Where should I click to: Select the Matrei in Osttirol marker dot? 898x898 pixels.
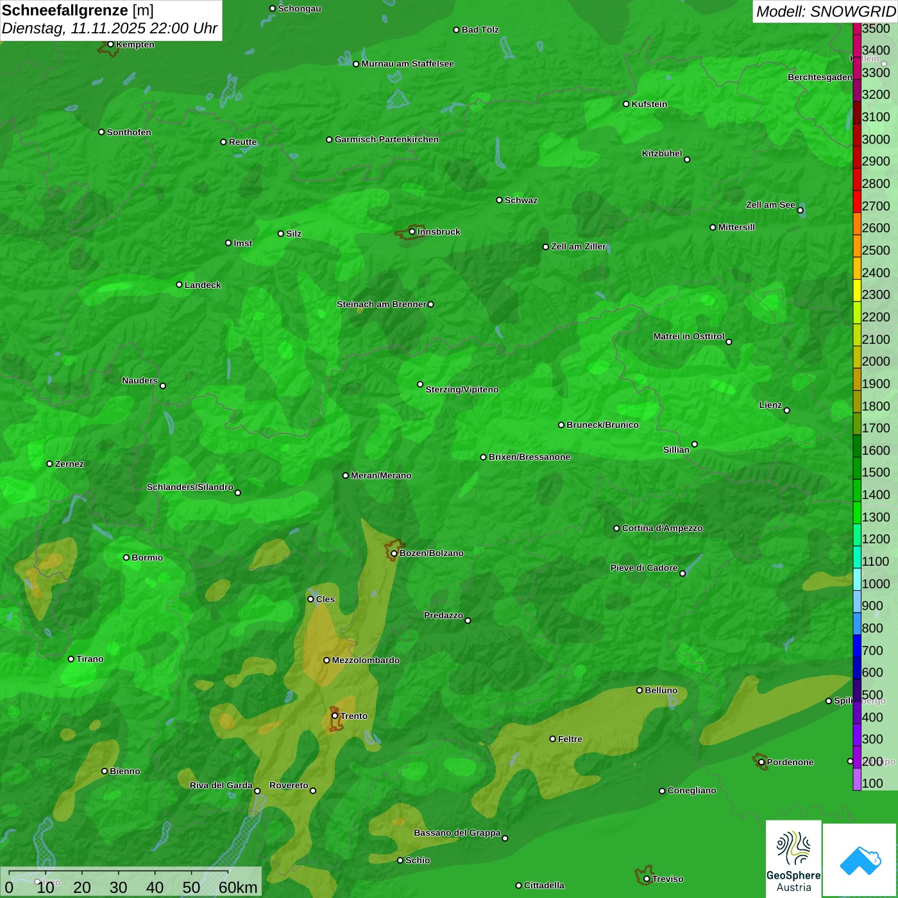pyautogui.click(x=729, y=342)
